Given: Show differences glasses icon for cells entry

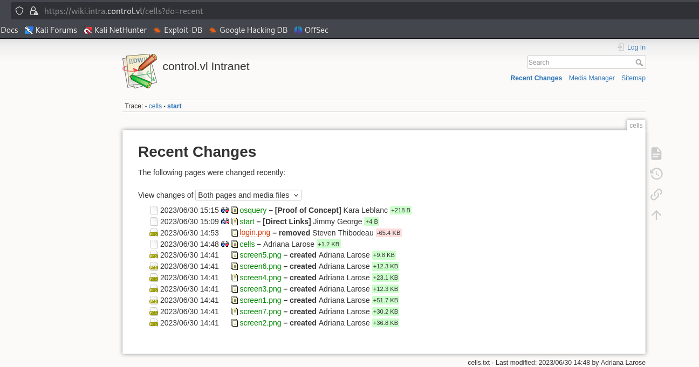Looking at the screenshot, I should pyautogui.click(x=225, y=244).
